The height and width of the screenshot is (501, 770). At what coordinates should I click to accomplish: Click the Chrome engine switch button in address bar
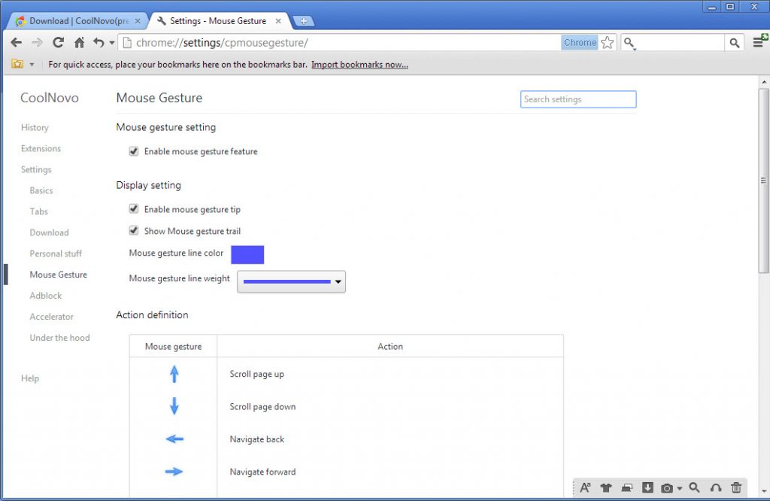coord(580,43)
